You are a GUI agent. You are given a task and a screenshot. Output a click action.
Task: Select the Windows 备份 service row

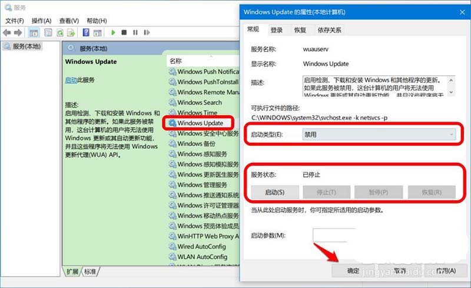[x=204, y=143]
